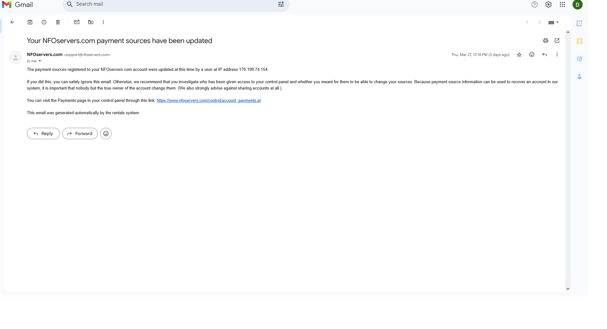Open Google Tasks side panel

tap(579, 59)
